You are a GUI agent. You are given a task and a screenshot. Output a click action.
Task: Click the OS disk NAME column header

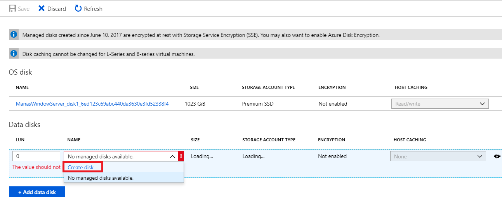tap(22, 87)
